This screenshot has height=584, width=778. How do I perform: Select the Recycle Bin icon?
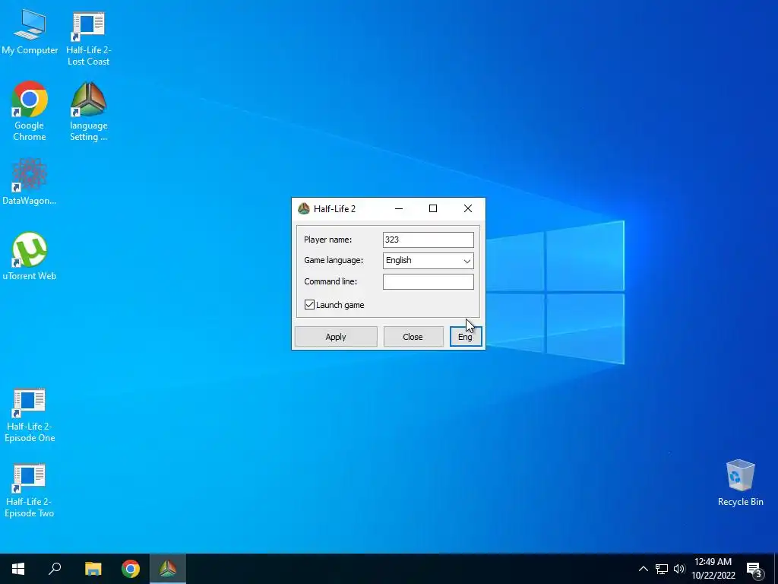[x=740, y=483]
